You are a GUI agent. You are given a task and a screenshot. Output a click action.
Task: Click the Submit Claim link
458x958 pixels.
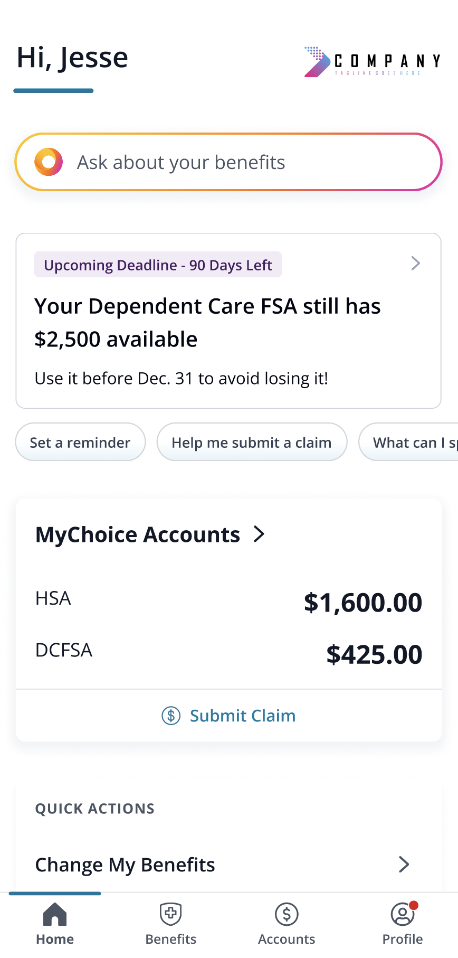point(242,716)
